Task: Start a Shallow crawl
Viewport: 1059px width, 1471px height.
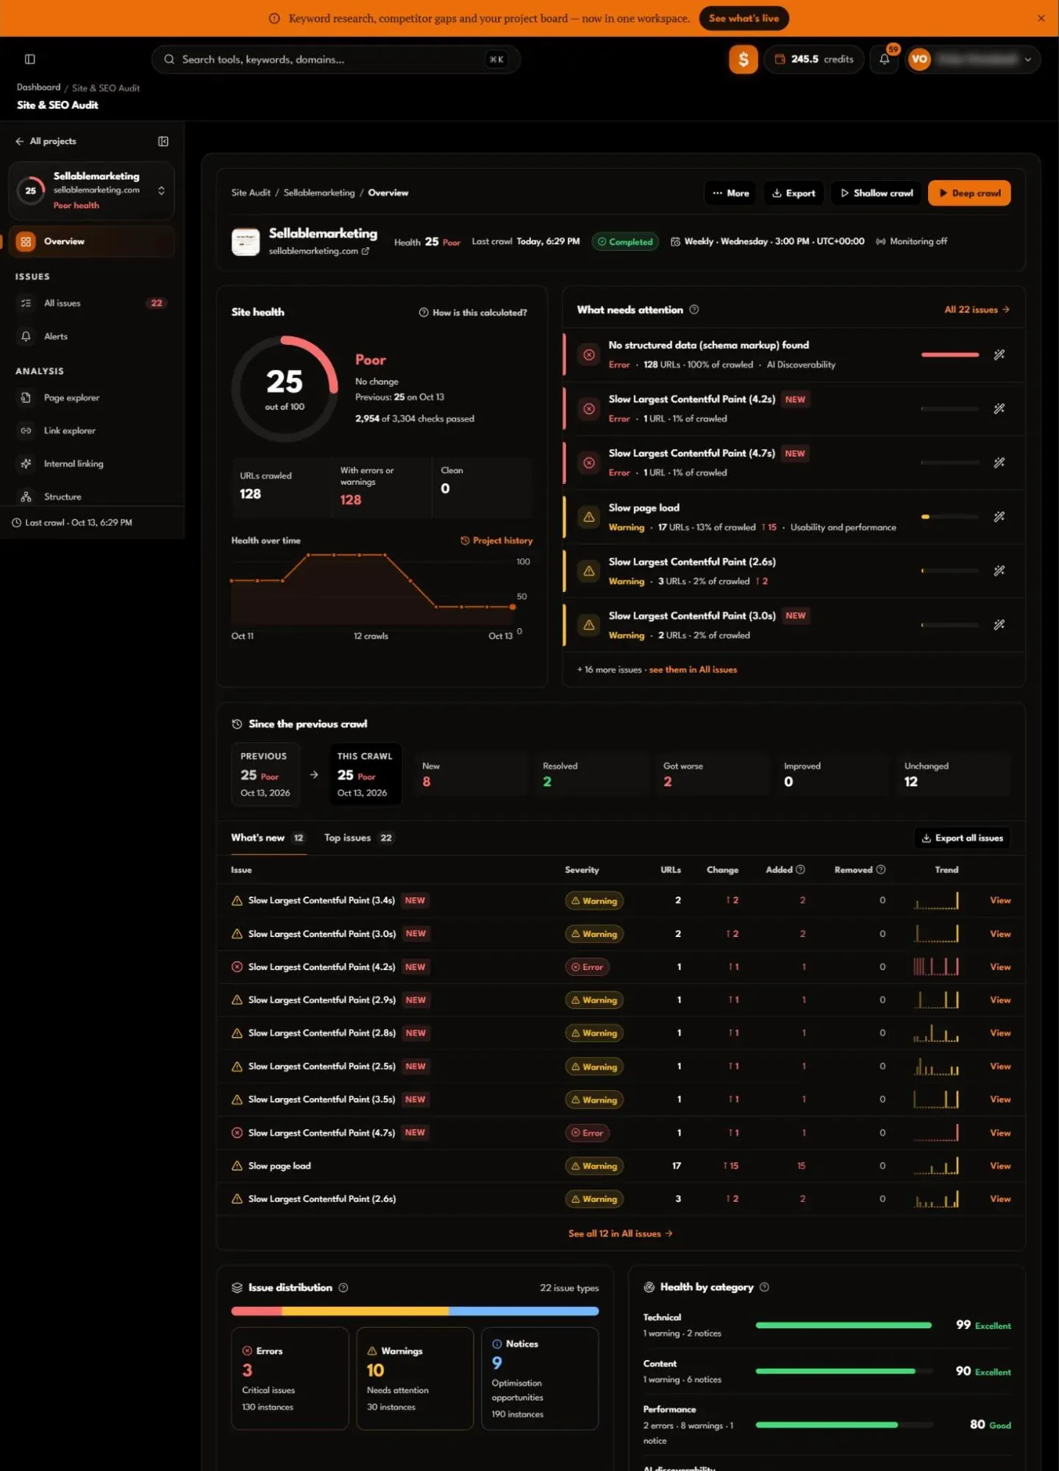Action: click(876, 193)
